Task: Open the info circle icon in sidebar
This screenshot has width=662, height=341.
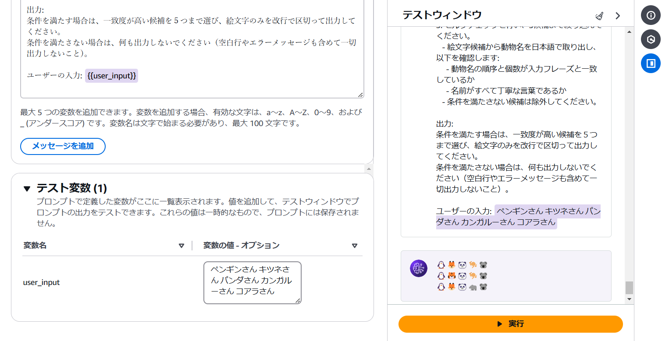Action: pyautogui.click(x=651, y=15)
